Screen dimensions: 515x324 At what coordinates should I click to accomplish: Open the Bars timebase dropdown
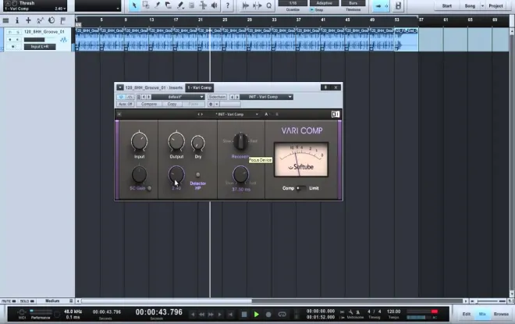pos(353,3)
